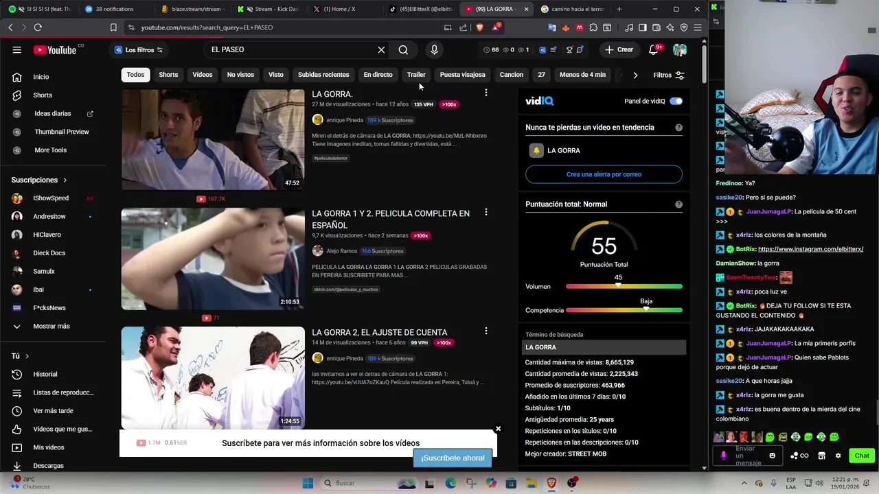Open Brave Rewards triangle icon
This screenshot has height=494, width=879.
(x=496, y=27)
